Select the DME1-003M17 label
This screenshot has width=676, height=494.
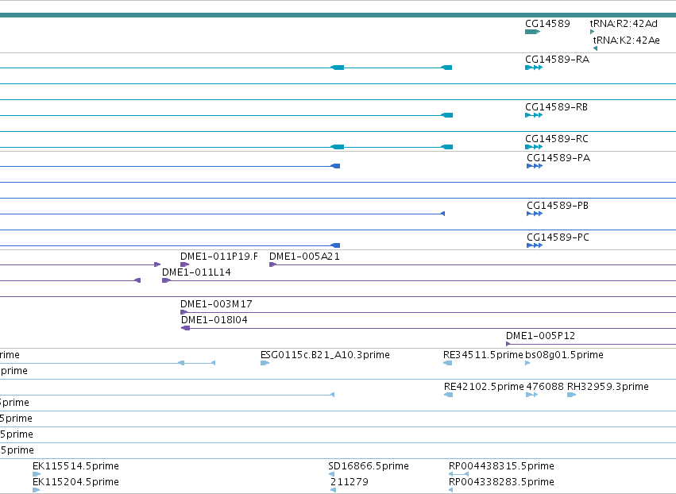216,304
